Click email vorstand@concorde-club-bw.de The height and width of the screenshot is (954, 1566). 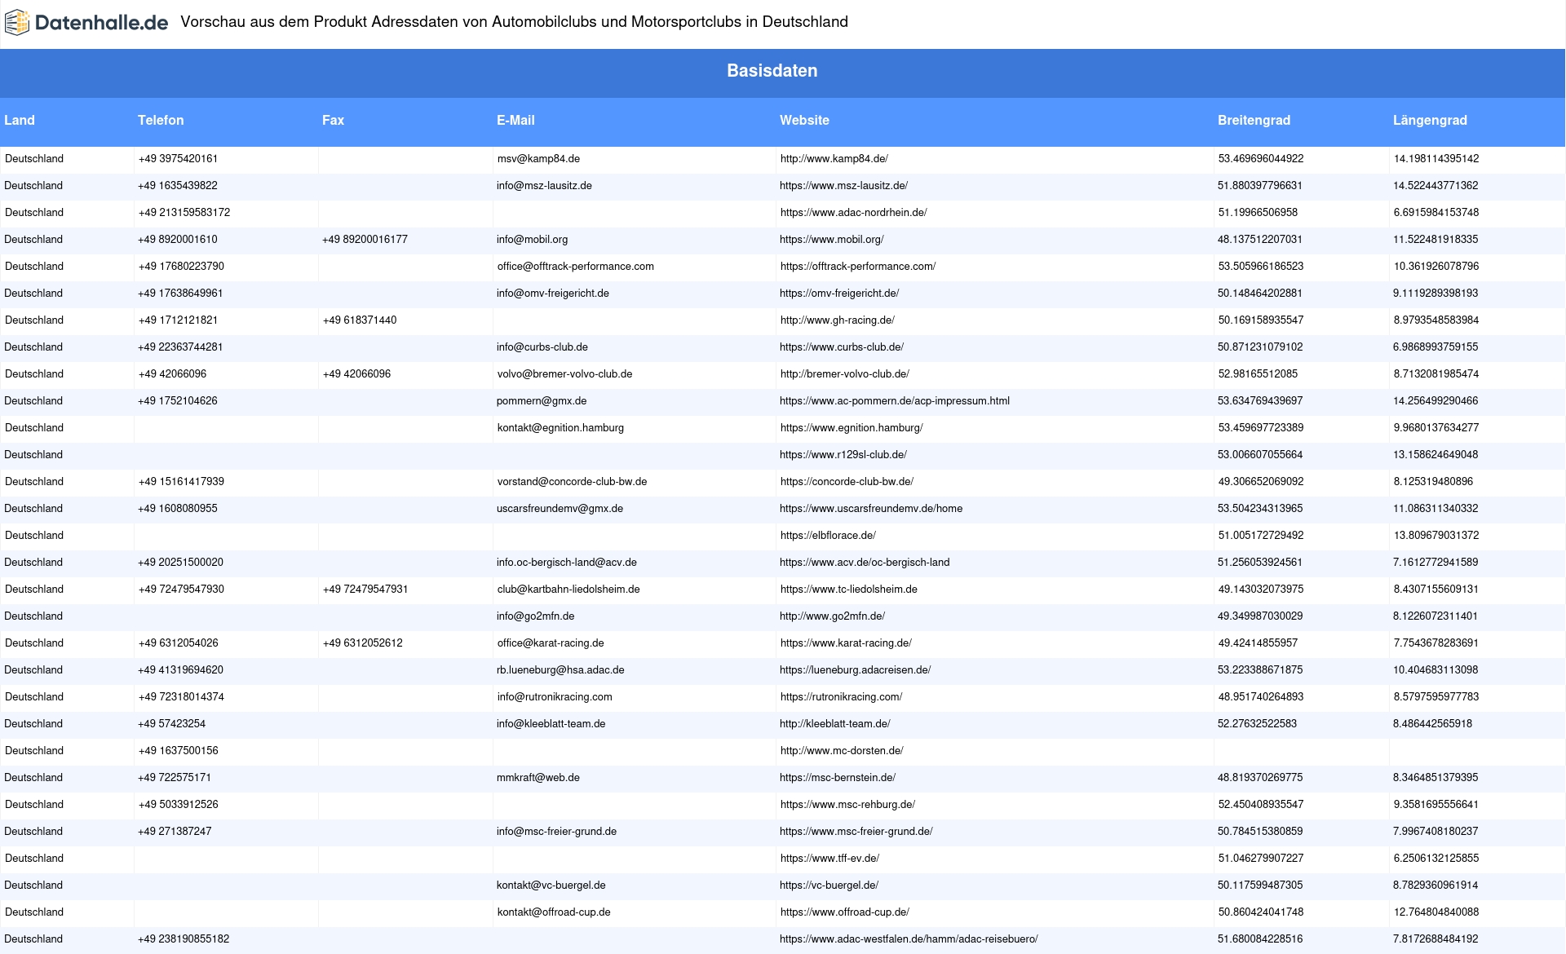point(572,482)
